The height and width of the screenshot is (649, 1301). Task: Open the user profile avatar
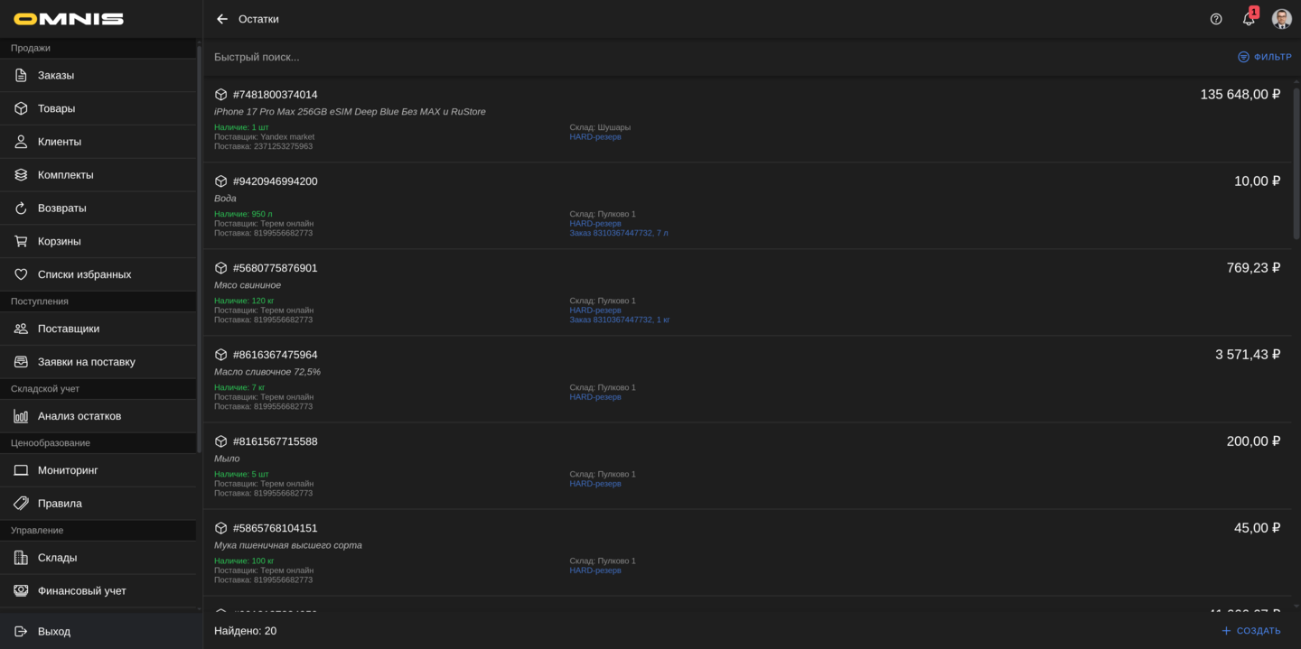(1281, 19)
